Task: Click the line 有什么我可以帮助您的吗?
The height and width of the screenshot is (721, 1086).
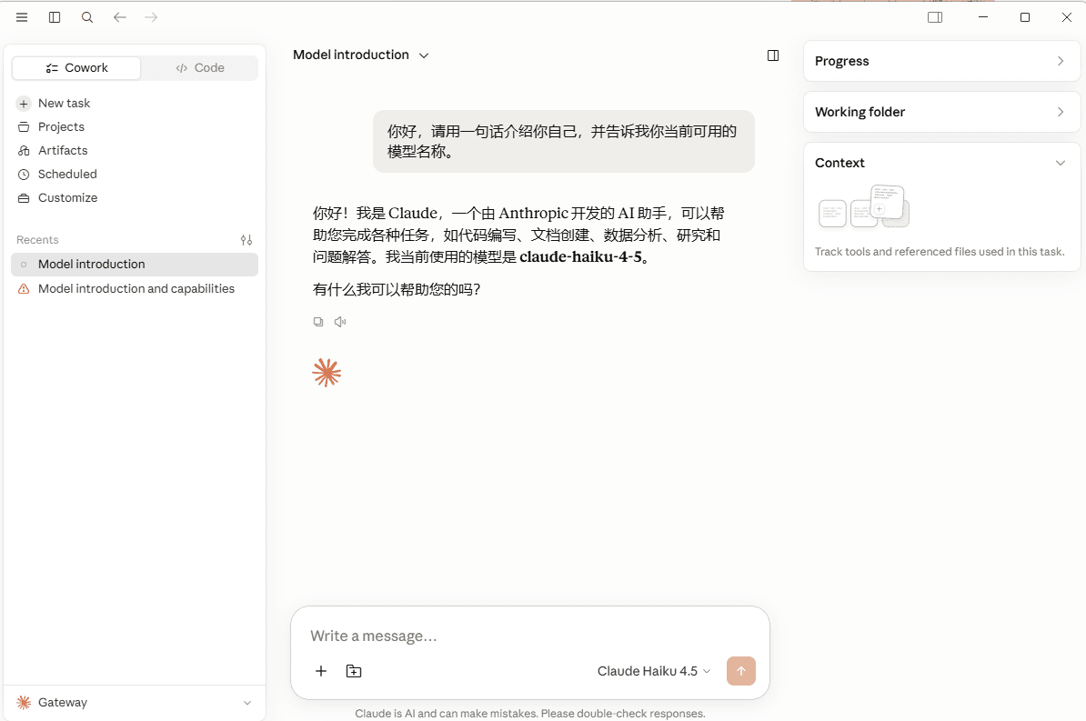Action: click(397, 289)
